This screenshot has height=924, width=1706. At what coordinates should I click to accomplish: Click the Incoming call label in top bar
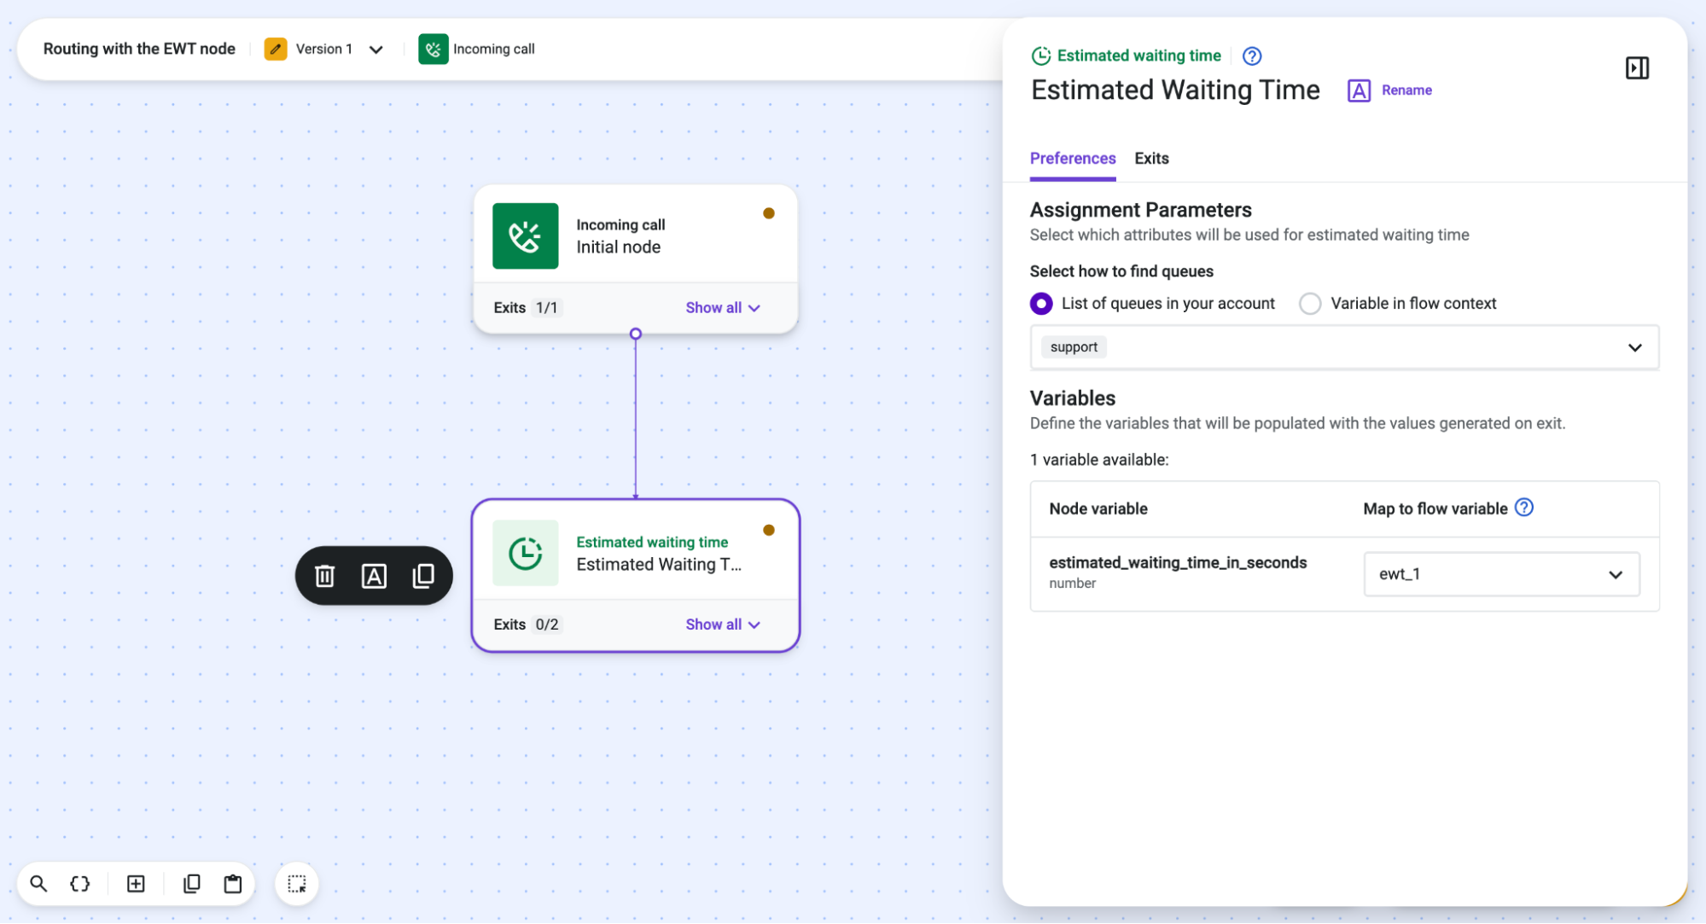(x=493, y=49)
